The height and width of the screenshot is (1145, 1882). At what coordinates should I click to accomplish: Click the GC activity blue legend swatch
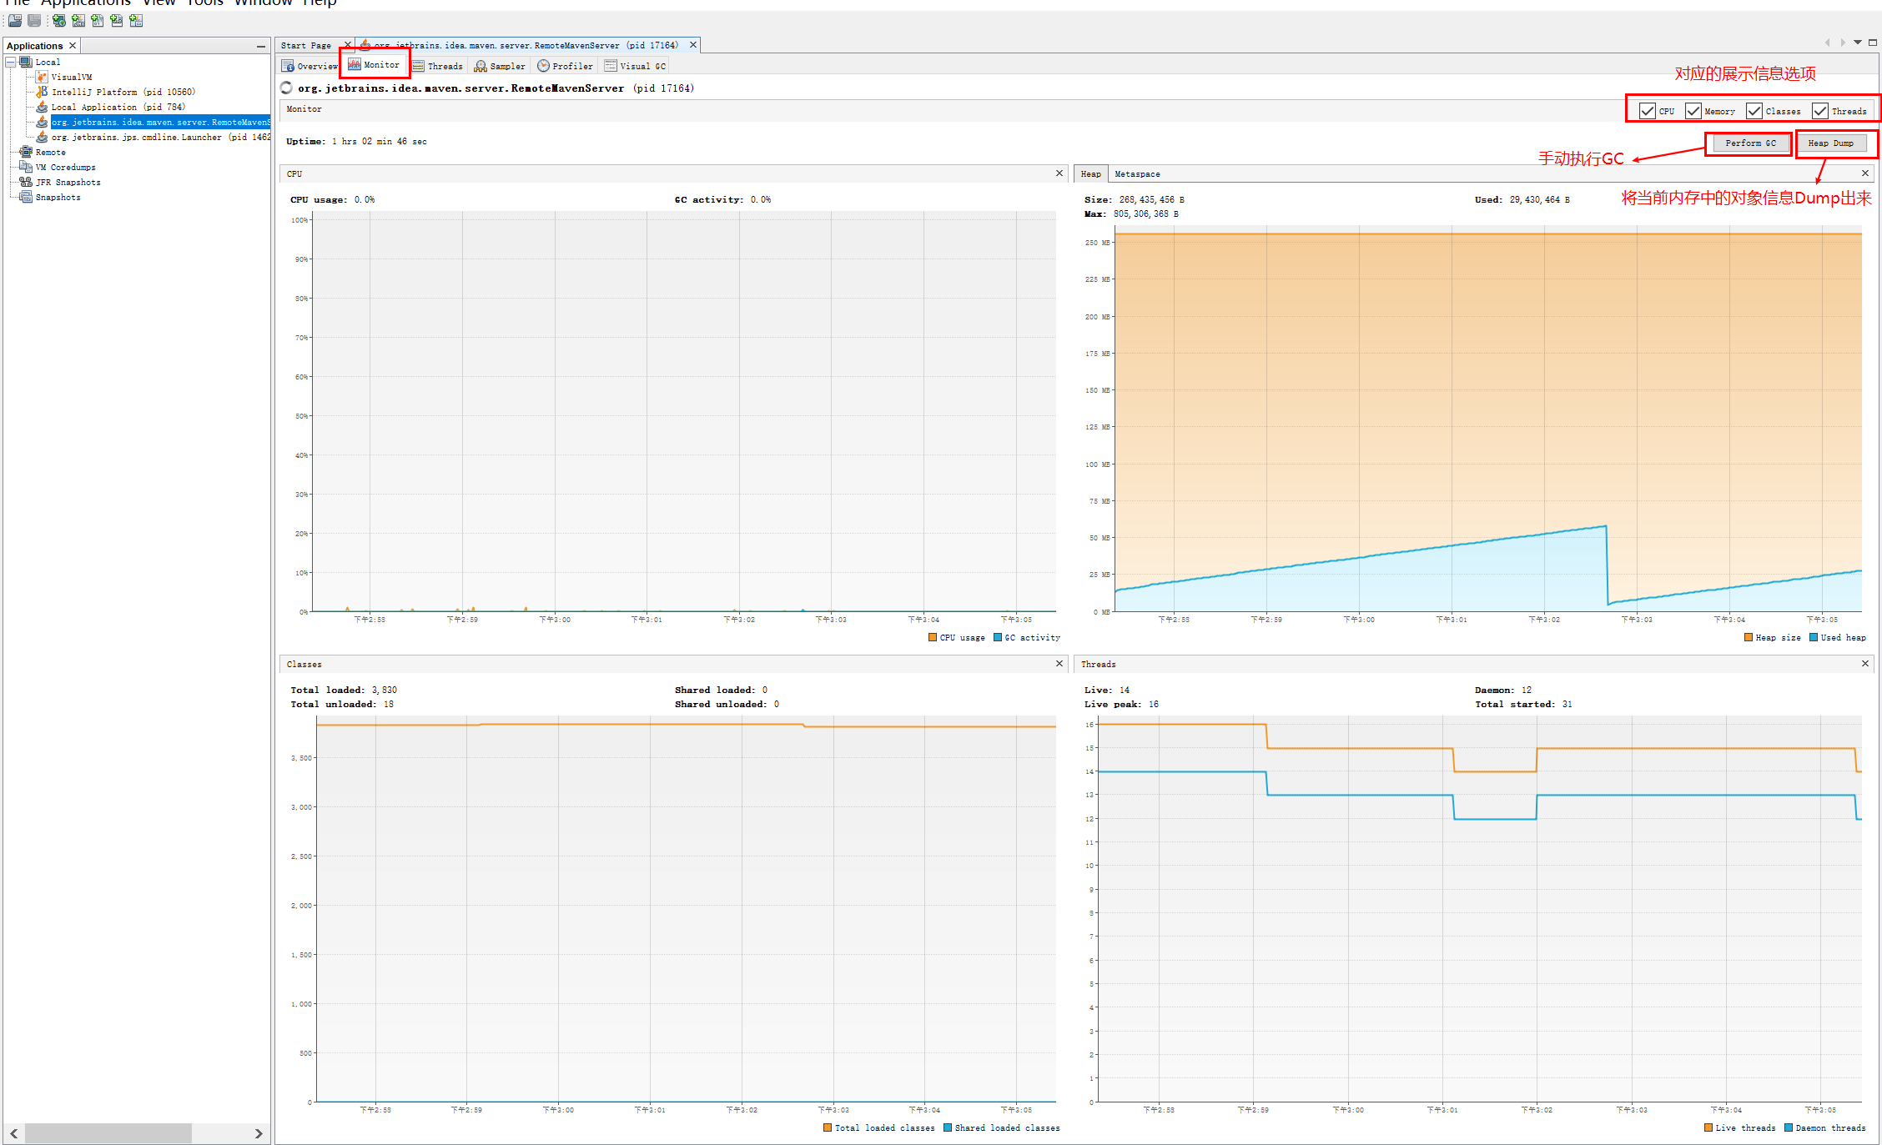[998, 637]
